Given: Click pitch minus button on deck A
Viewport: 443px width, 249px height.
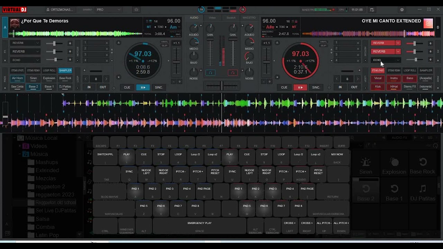Looking at the screenshot, I should pos(174,82).
